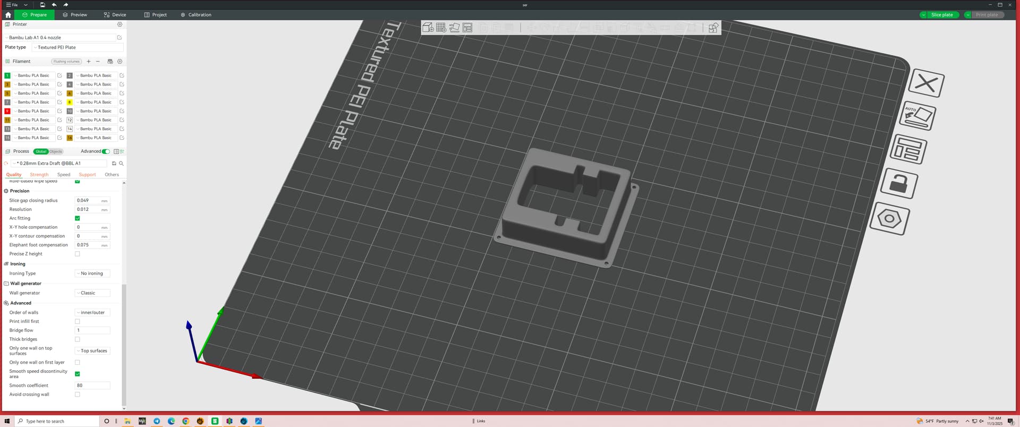The width and height of the screenshot is (1020, 427).
Task: Click the plate settings hexagon icon
Action: [890, 219]
